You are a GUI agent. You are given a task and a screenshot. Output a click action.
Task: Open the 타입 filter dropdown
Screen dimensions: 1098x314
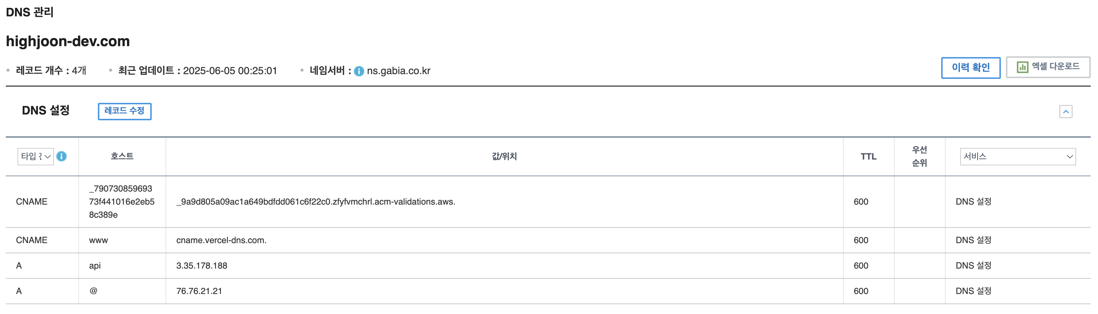pos(35,156)
